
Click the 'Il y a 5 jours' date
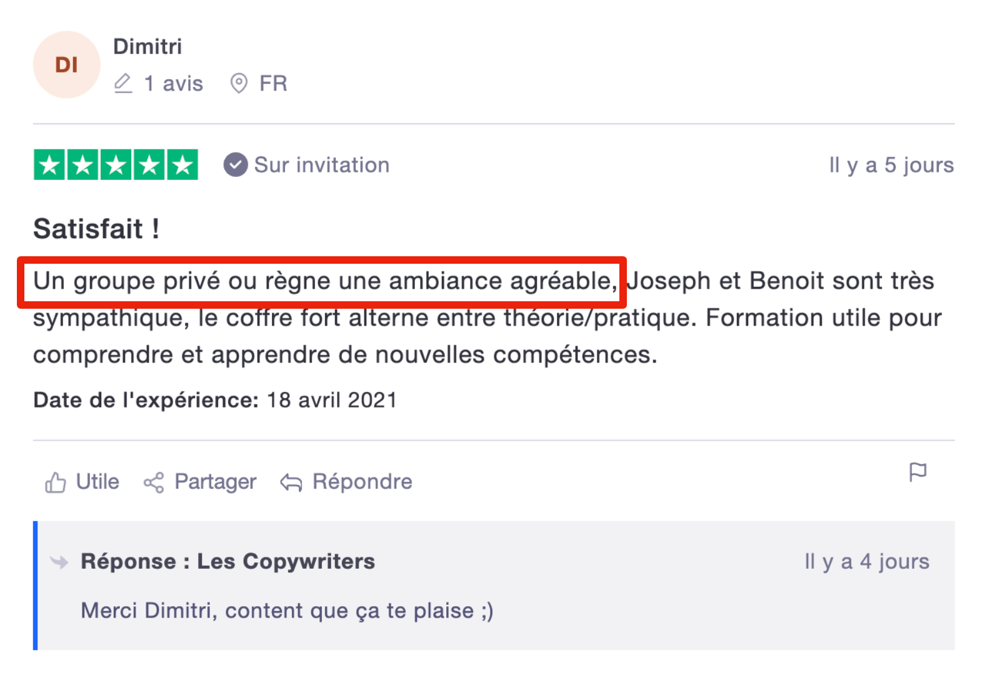[891, 165]
